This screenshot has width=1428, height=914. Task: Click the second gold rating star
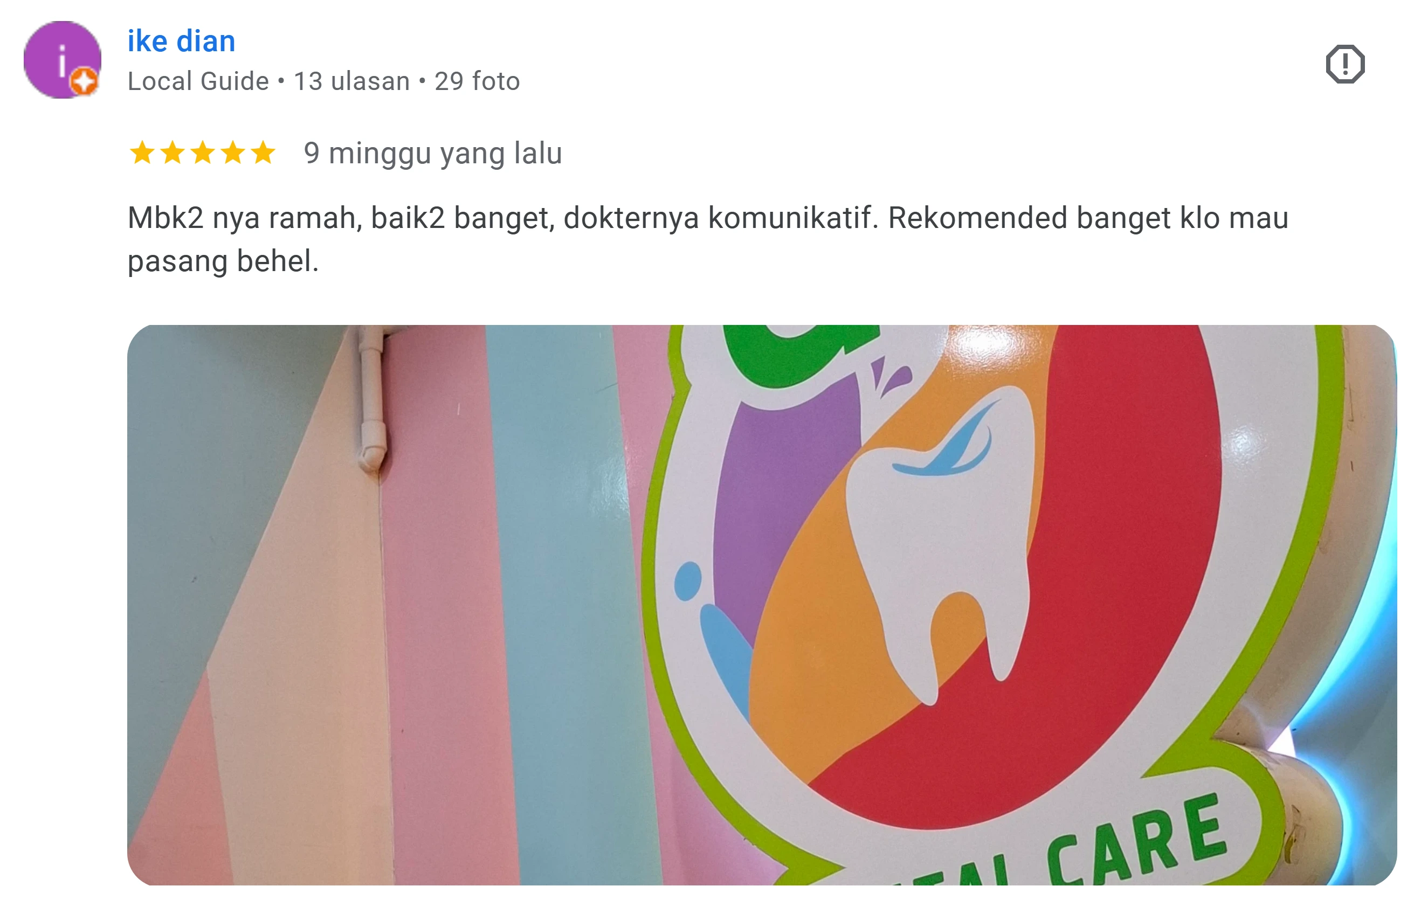pyautogui.click(x=173, y=153)
